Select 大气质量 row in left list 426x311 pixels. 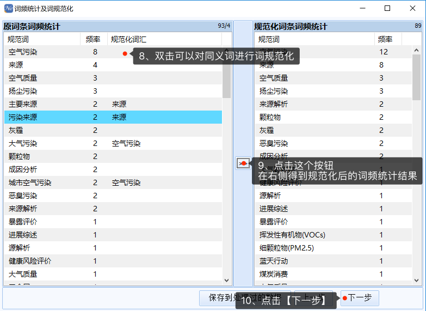click(113, 274)
